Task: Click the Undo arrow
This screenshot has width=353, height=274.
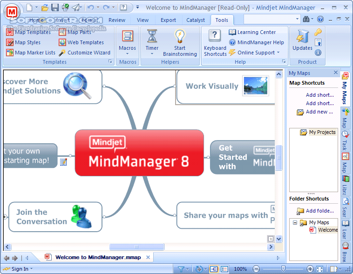Action: click(x=90, y=7)
